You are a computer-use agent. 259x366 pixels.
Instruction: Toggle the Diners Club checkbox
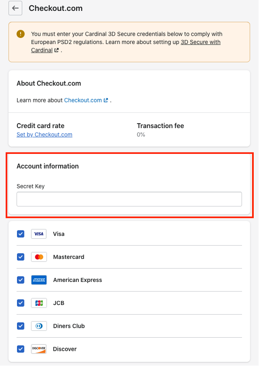tap(20, 326)
